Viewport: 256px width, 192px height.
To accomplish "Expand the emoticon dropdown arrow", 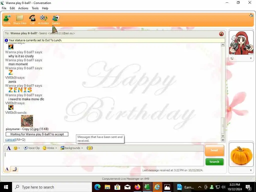I will click(19, 148).
